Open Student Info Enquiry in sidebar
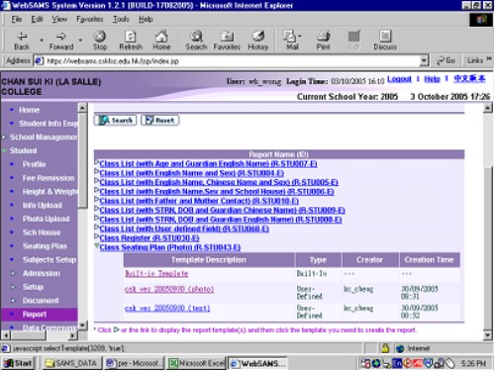This screenshot has width=495, height=371. [x=49, y=124]
